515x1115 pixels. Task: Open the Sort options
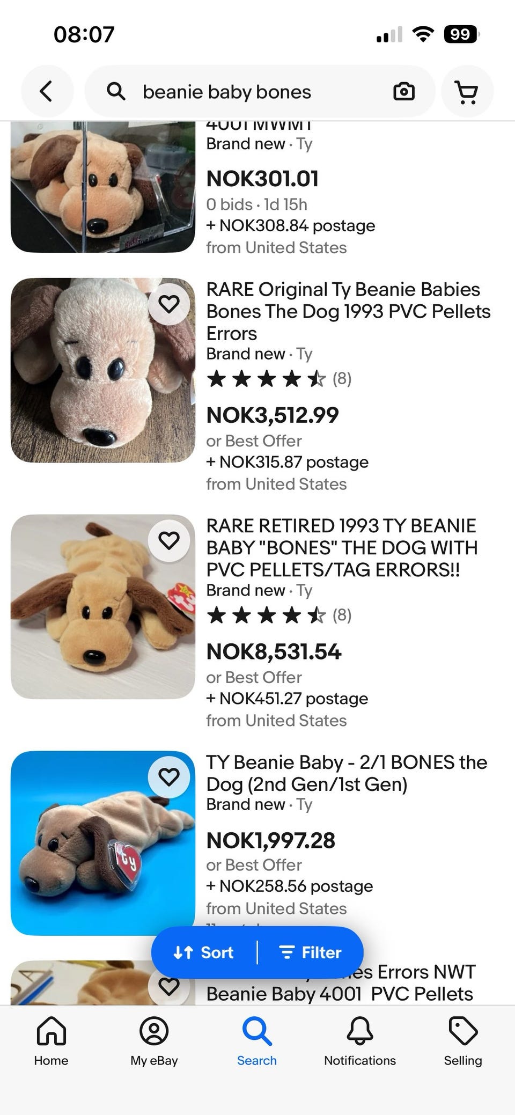click(204, 952)
